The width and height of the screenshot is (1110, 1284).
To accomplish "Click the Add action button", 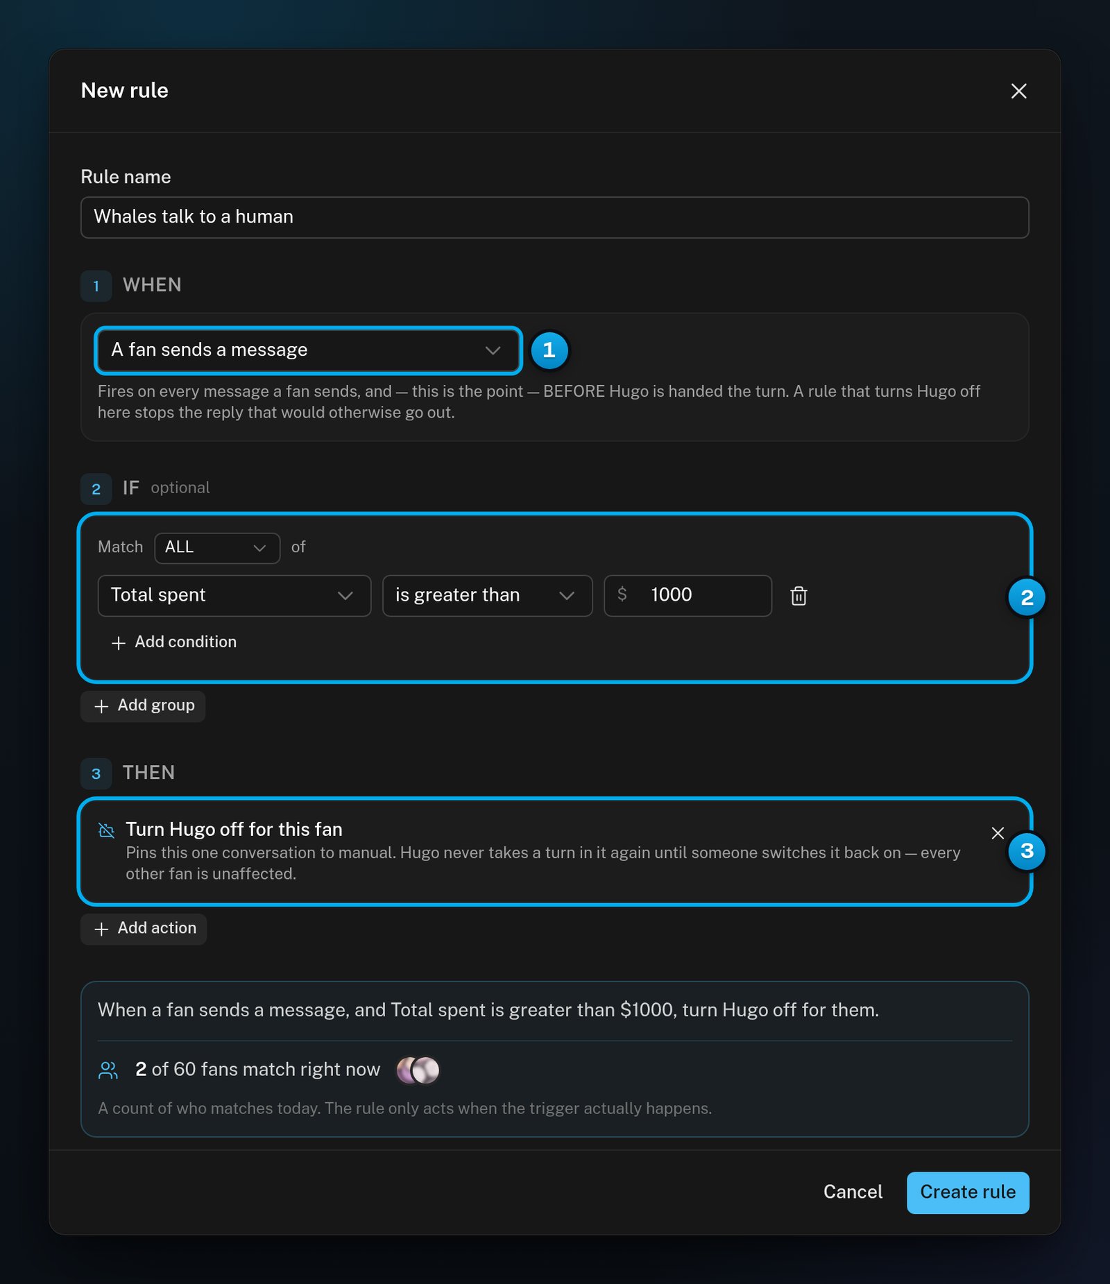I will (x=144, y=929).
